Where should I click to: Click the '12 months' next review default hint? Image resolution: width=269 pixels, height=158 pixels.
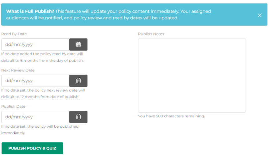click(x=43, y=93)
